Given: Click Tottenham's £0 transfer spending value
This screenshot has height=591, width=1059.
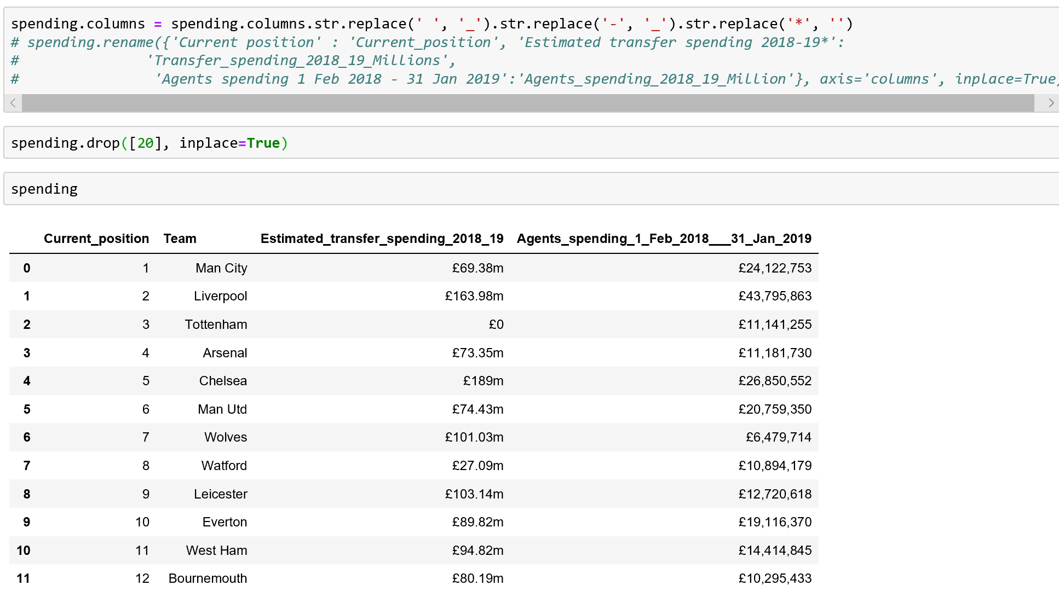Looking at the screenshot, I should (496, 325).
